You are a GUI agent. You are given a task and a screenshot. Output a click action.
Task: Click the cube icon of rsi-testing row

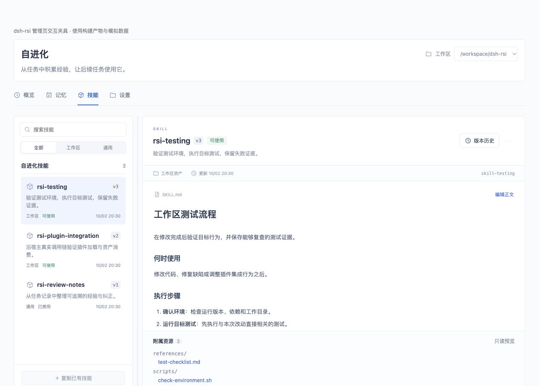click(x=30, y=187)
